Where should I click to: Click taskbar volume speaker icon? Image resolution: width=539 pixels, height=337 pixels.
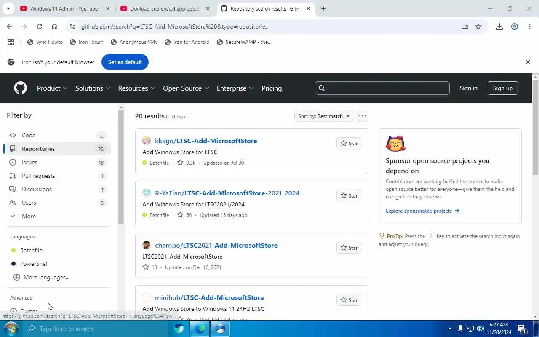click(x=480, y=329)
